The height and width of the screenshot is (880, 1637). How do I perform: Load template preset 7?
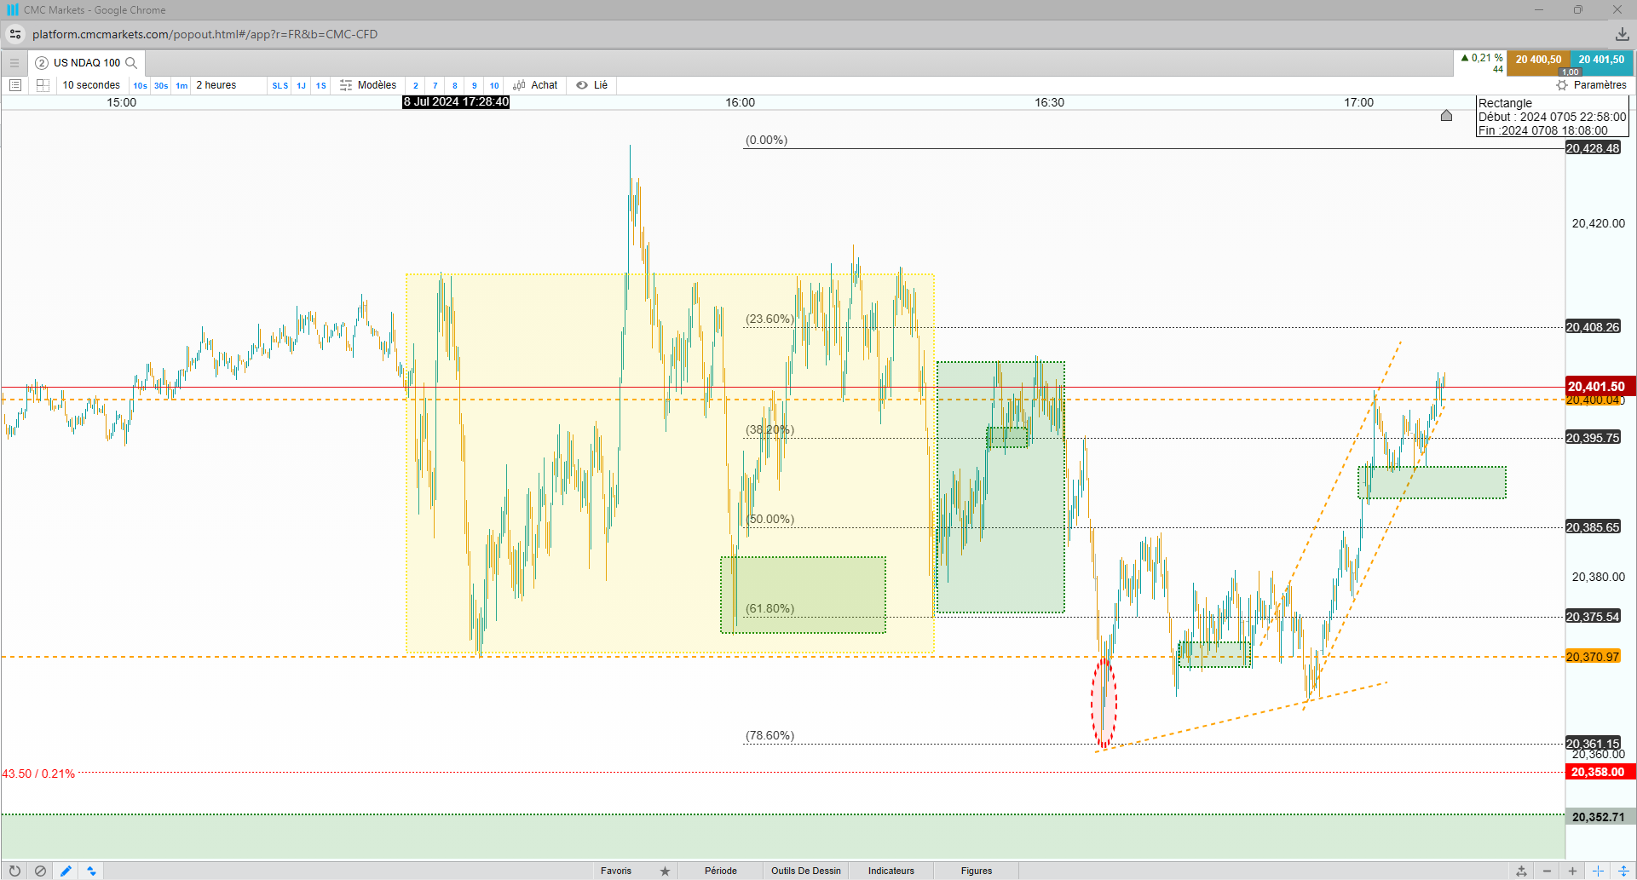click(435, 85)
